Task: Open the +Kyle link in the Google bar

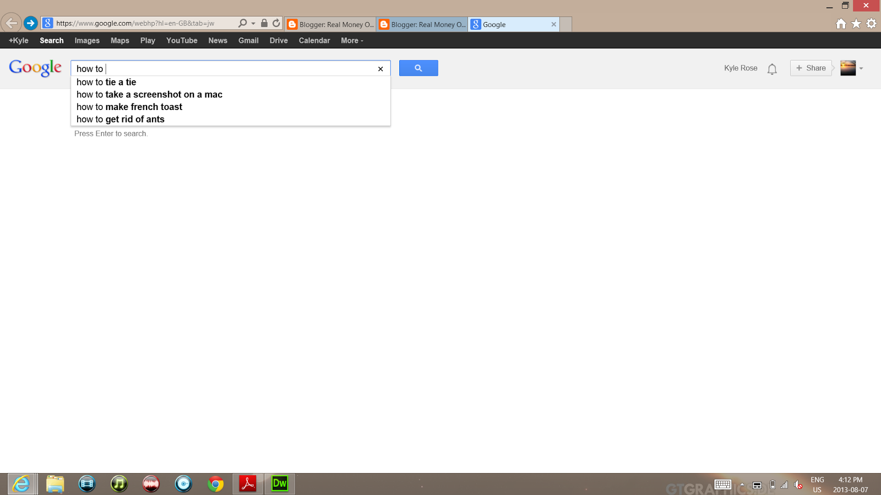Action: coord(19,40)
